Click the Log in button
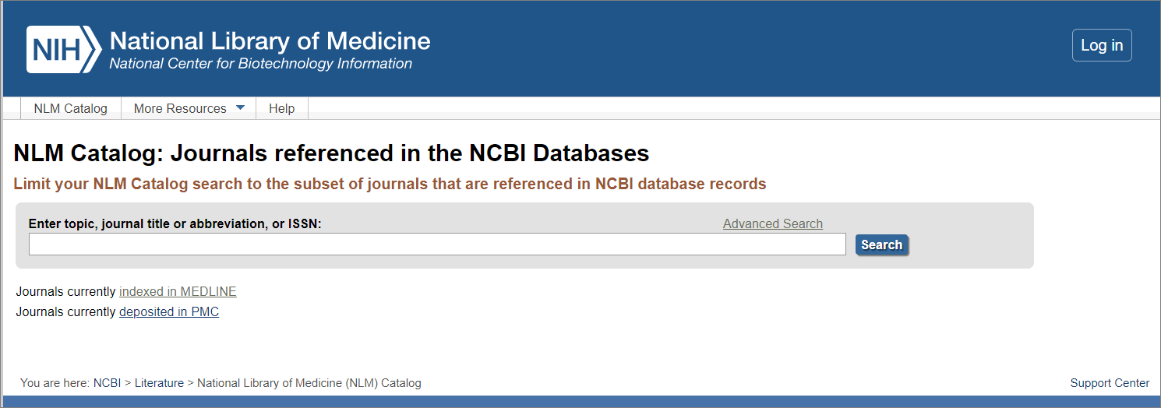The image size is (1161, 408). [x=1102, y=45]
